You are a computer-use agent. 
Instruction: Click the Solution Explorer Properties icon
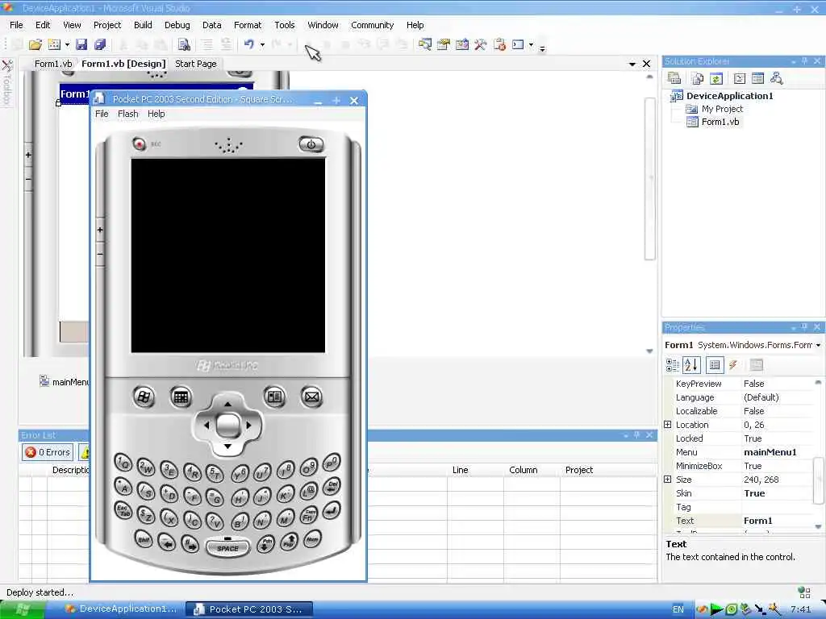[x=674, y=78]
